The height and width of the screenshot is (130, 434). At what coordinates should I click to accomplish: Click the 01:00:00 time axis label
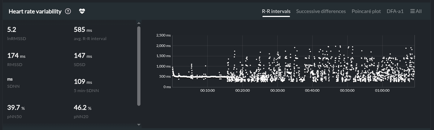tap(382, 91)
